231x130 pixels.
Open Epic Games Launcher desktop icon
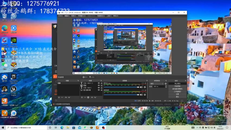point(14,79)
